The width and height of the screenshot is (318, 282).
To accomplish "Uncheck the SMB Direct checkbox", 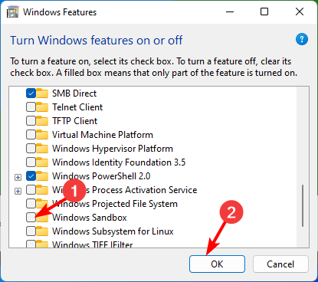I will (31, 93).
